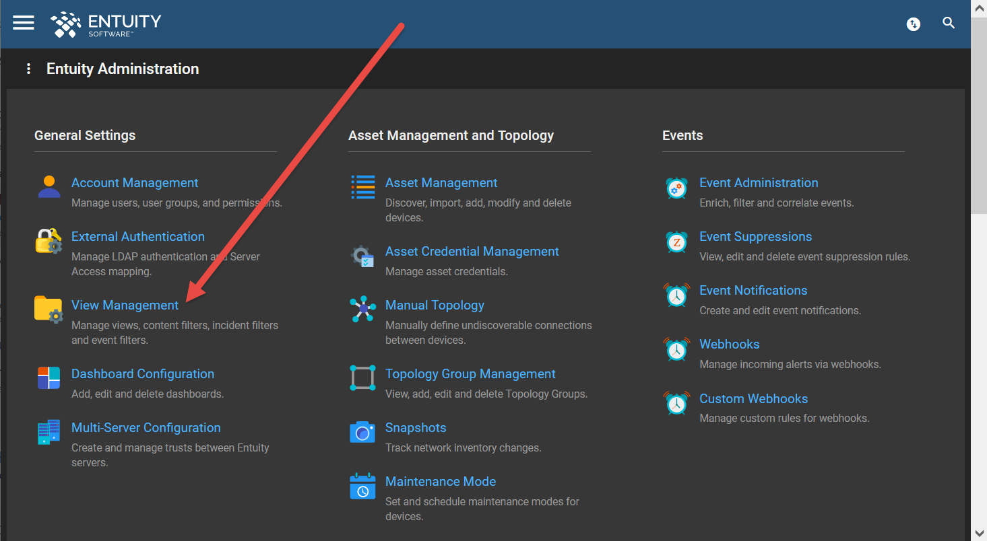The width and height of the screenshot is (987, 541).
Task: Open the Asset Management link
Action: (x=441, y=183)
